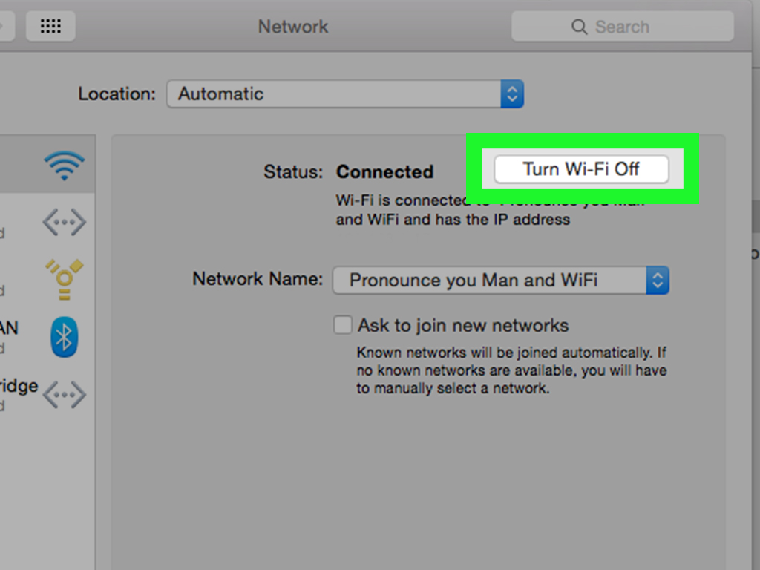Image resolution: width=760 pixels, height=570 pixels.
Task: Open the Network Name dropdown
Action: (x=490, y=281)
